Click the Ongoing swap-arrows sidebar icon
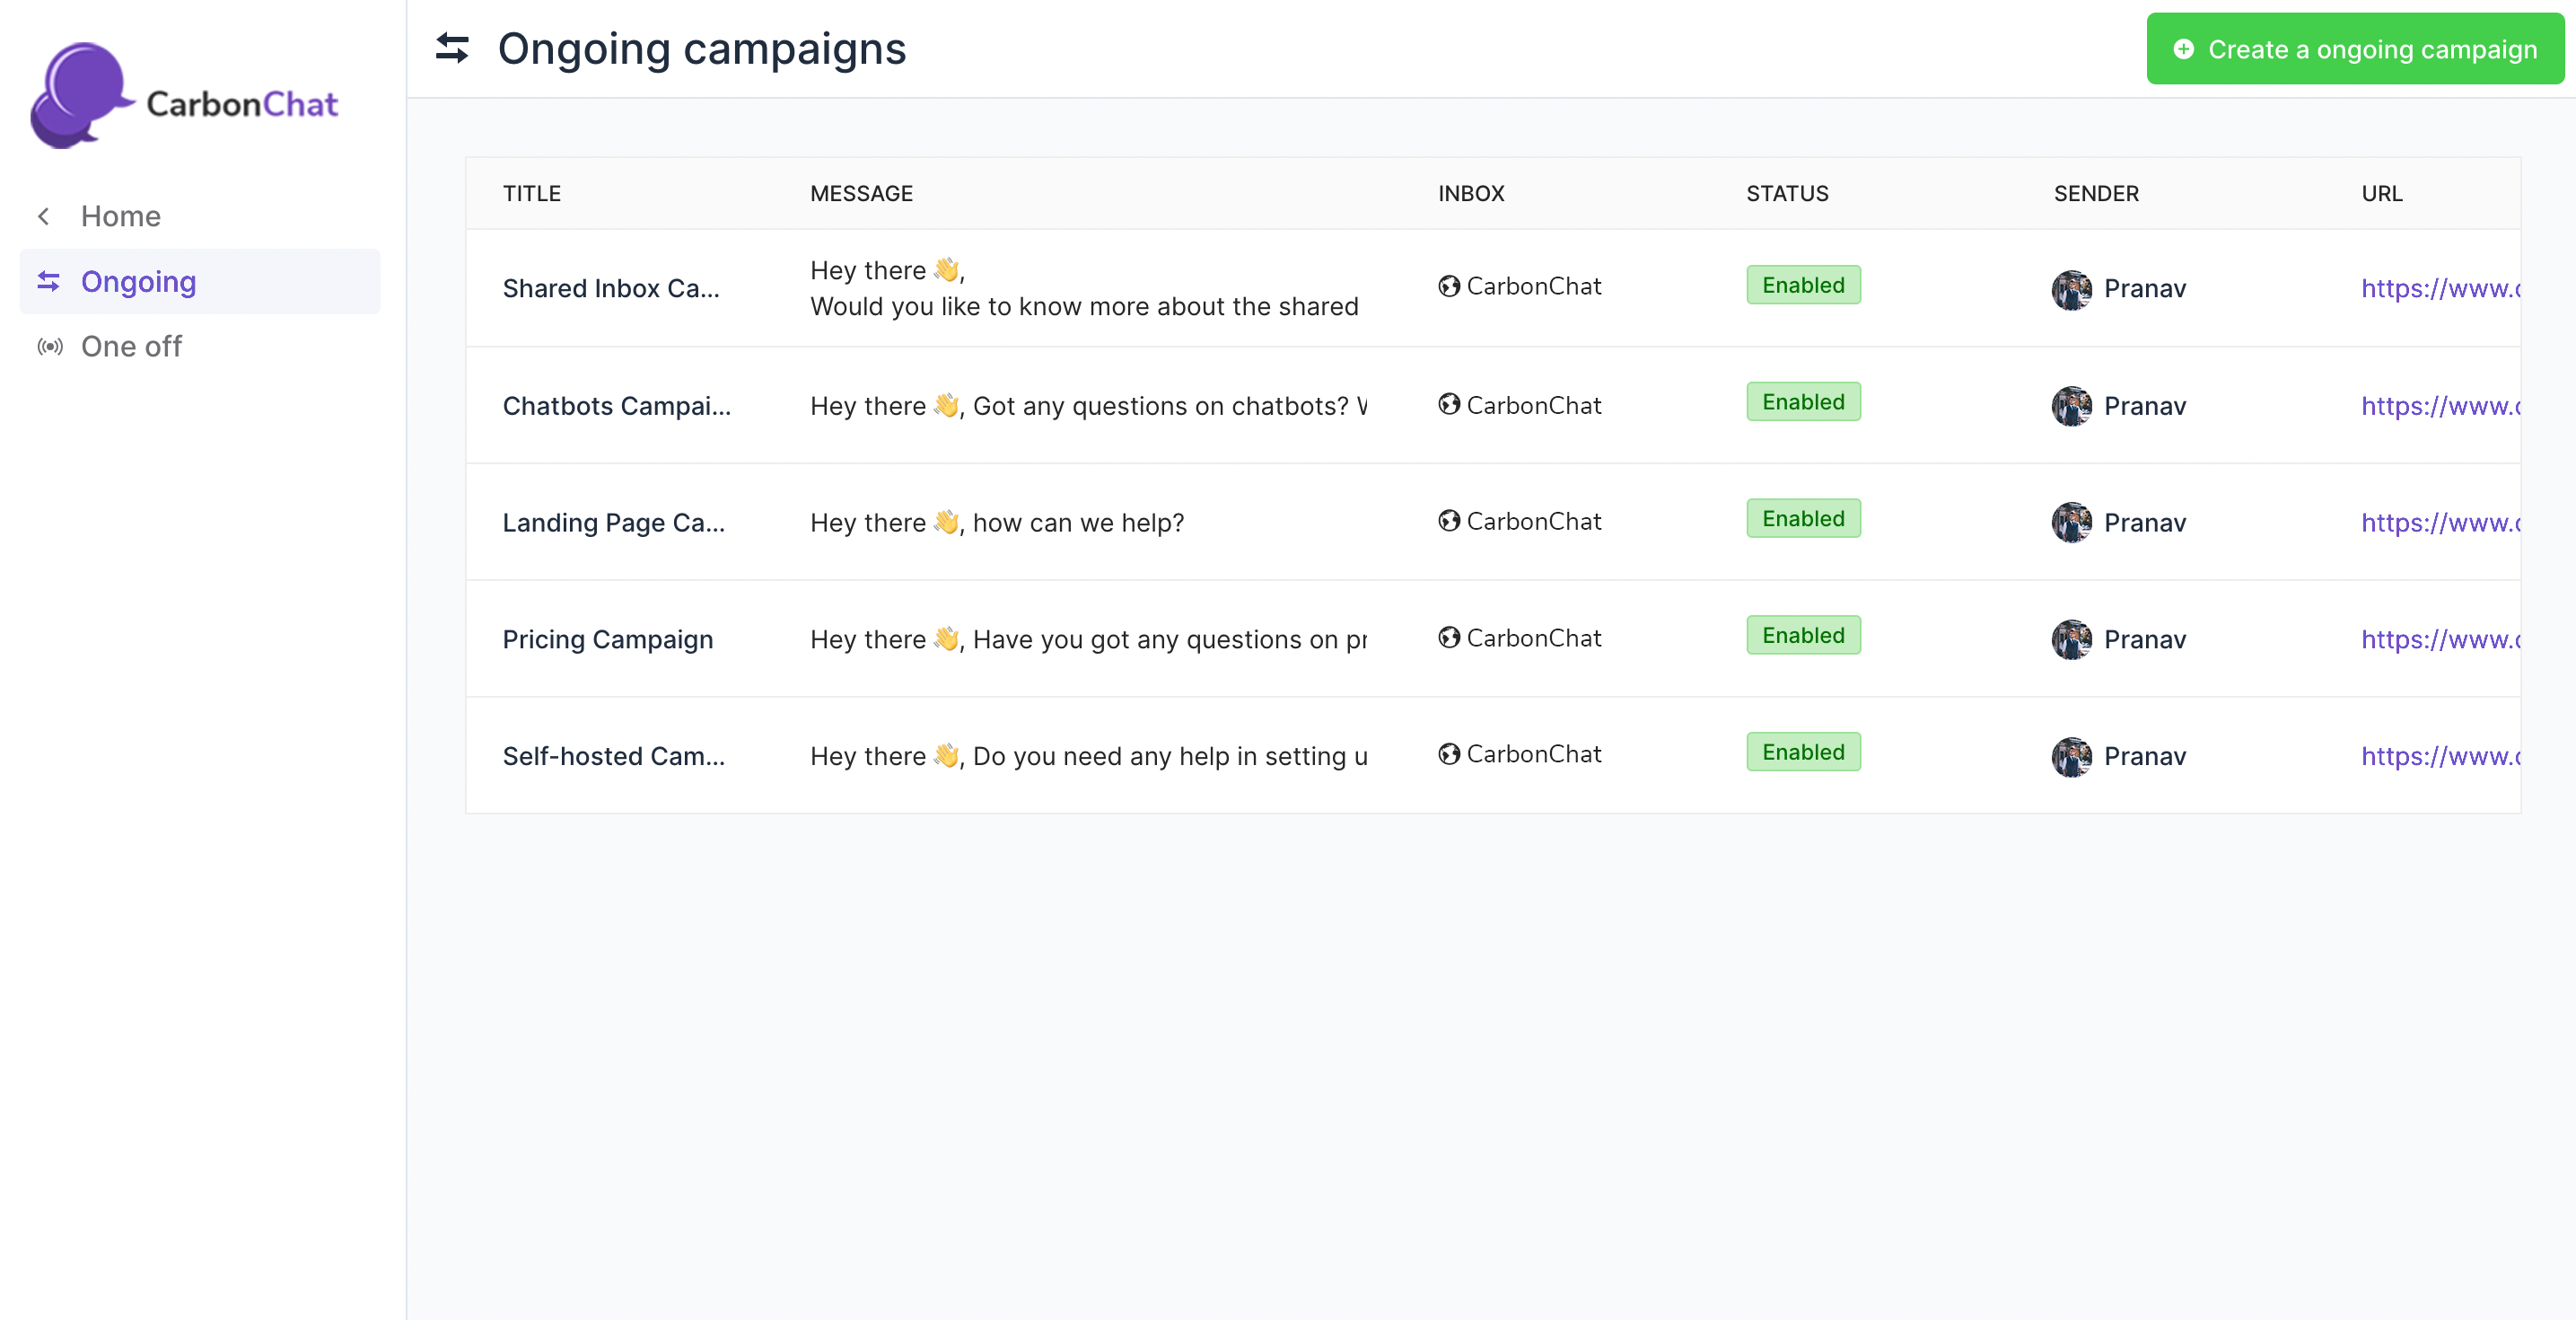This screenshot has width=2576, height=1320. pyautogui.click(x=48, y=281)
